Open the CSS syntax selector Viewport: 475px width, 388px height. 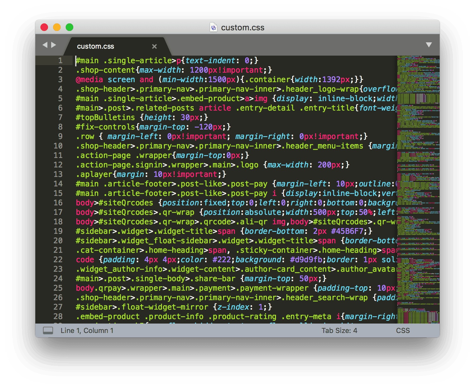(403, 330)
